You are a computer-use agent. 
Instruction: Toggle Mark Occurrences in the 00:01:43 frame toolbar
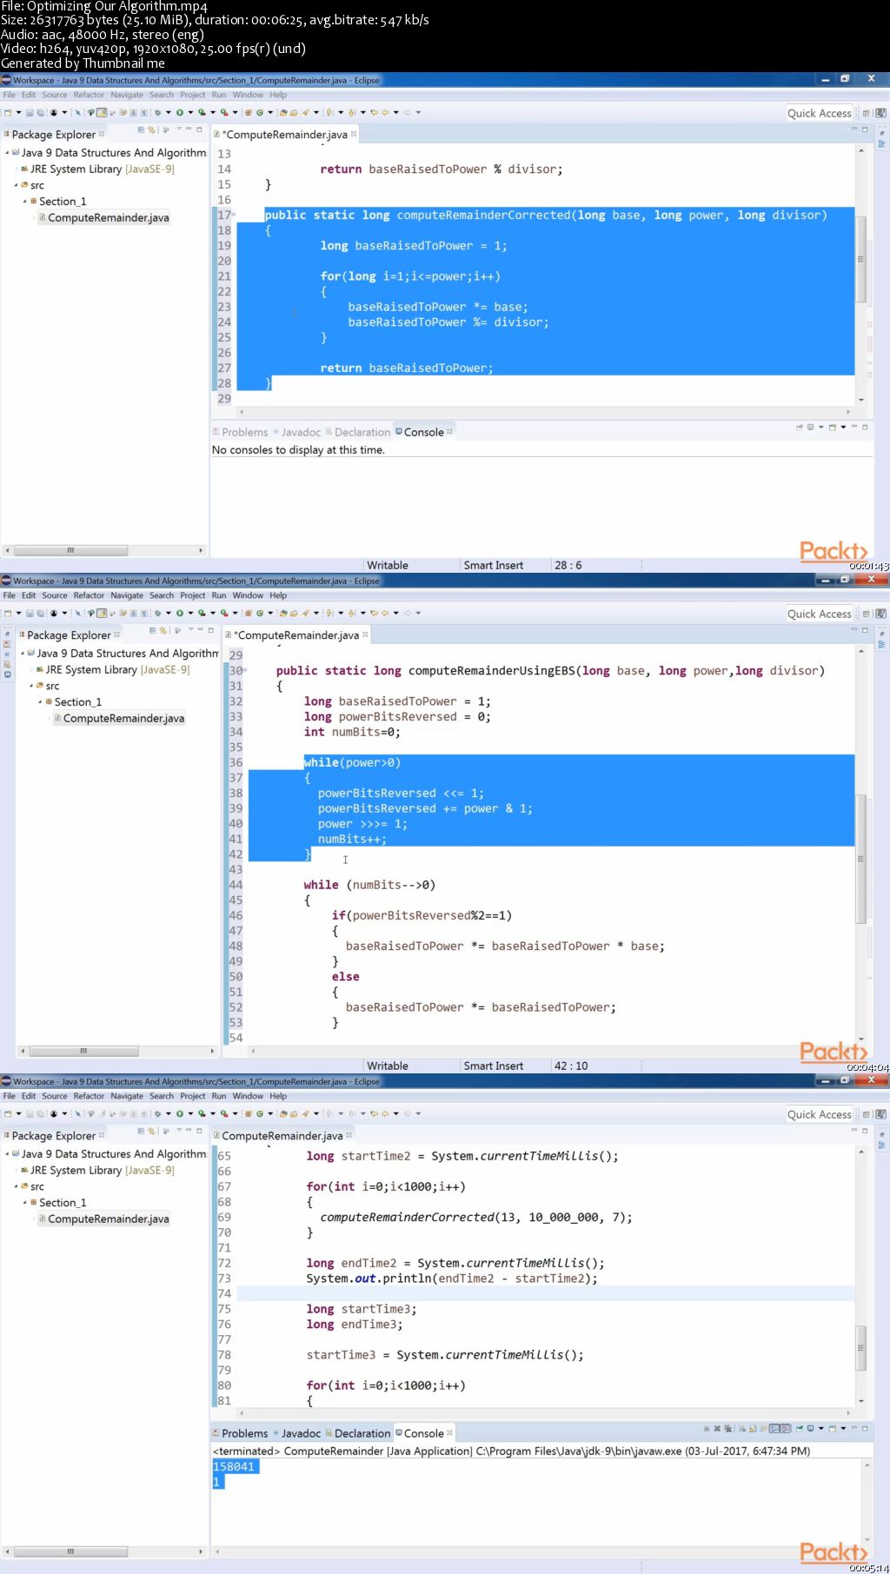click(102, 113)
